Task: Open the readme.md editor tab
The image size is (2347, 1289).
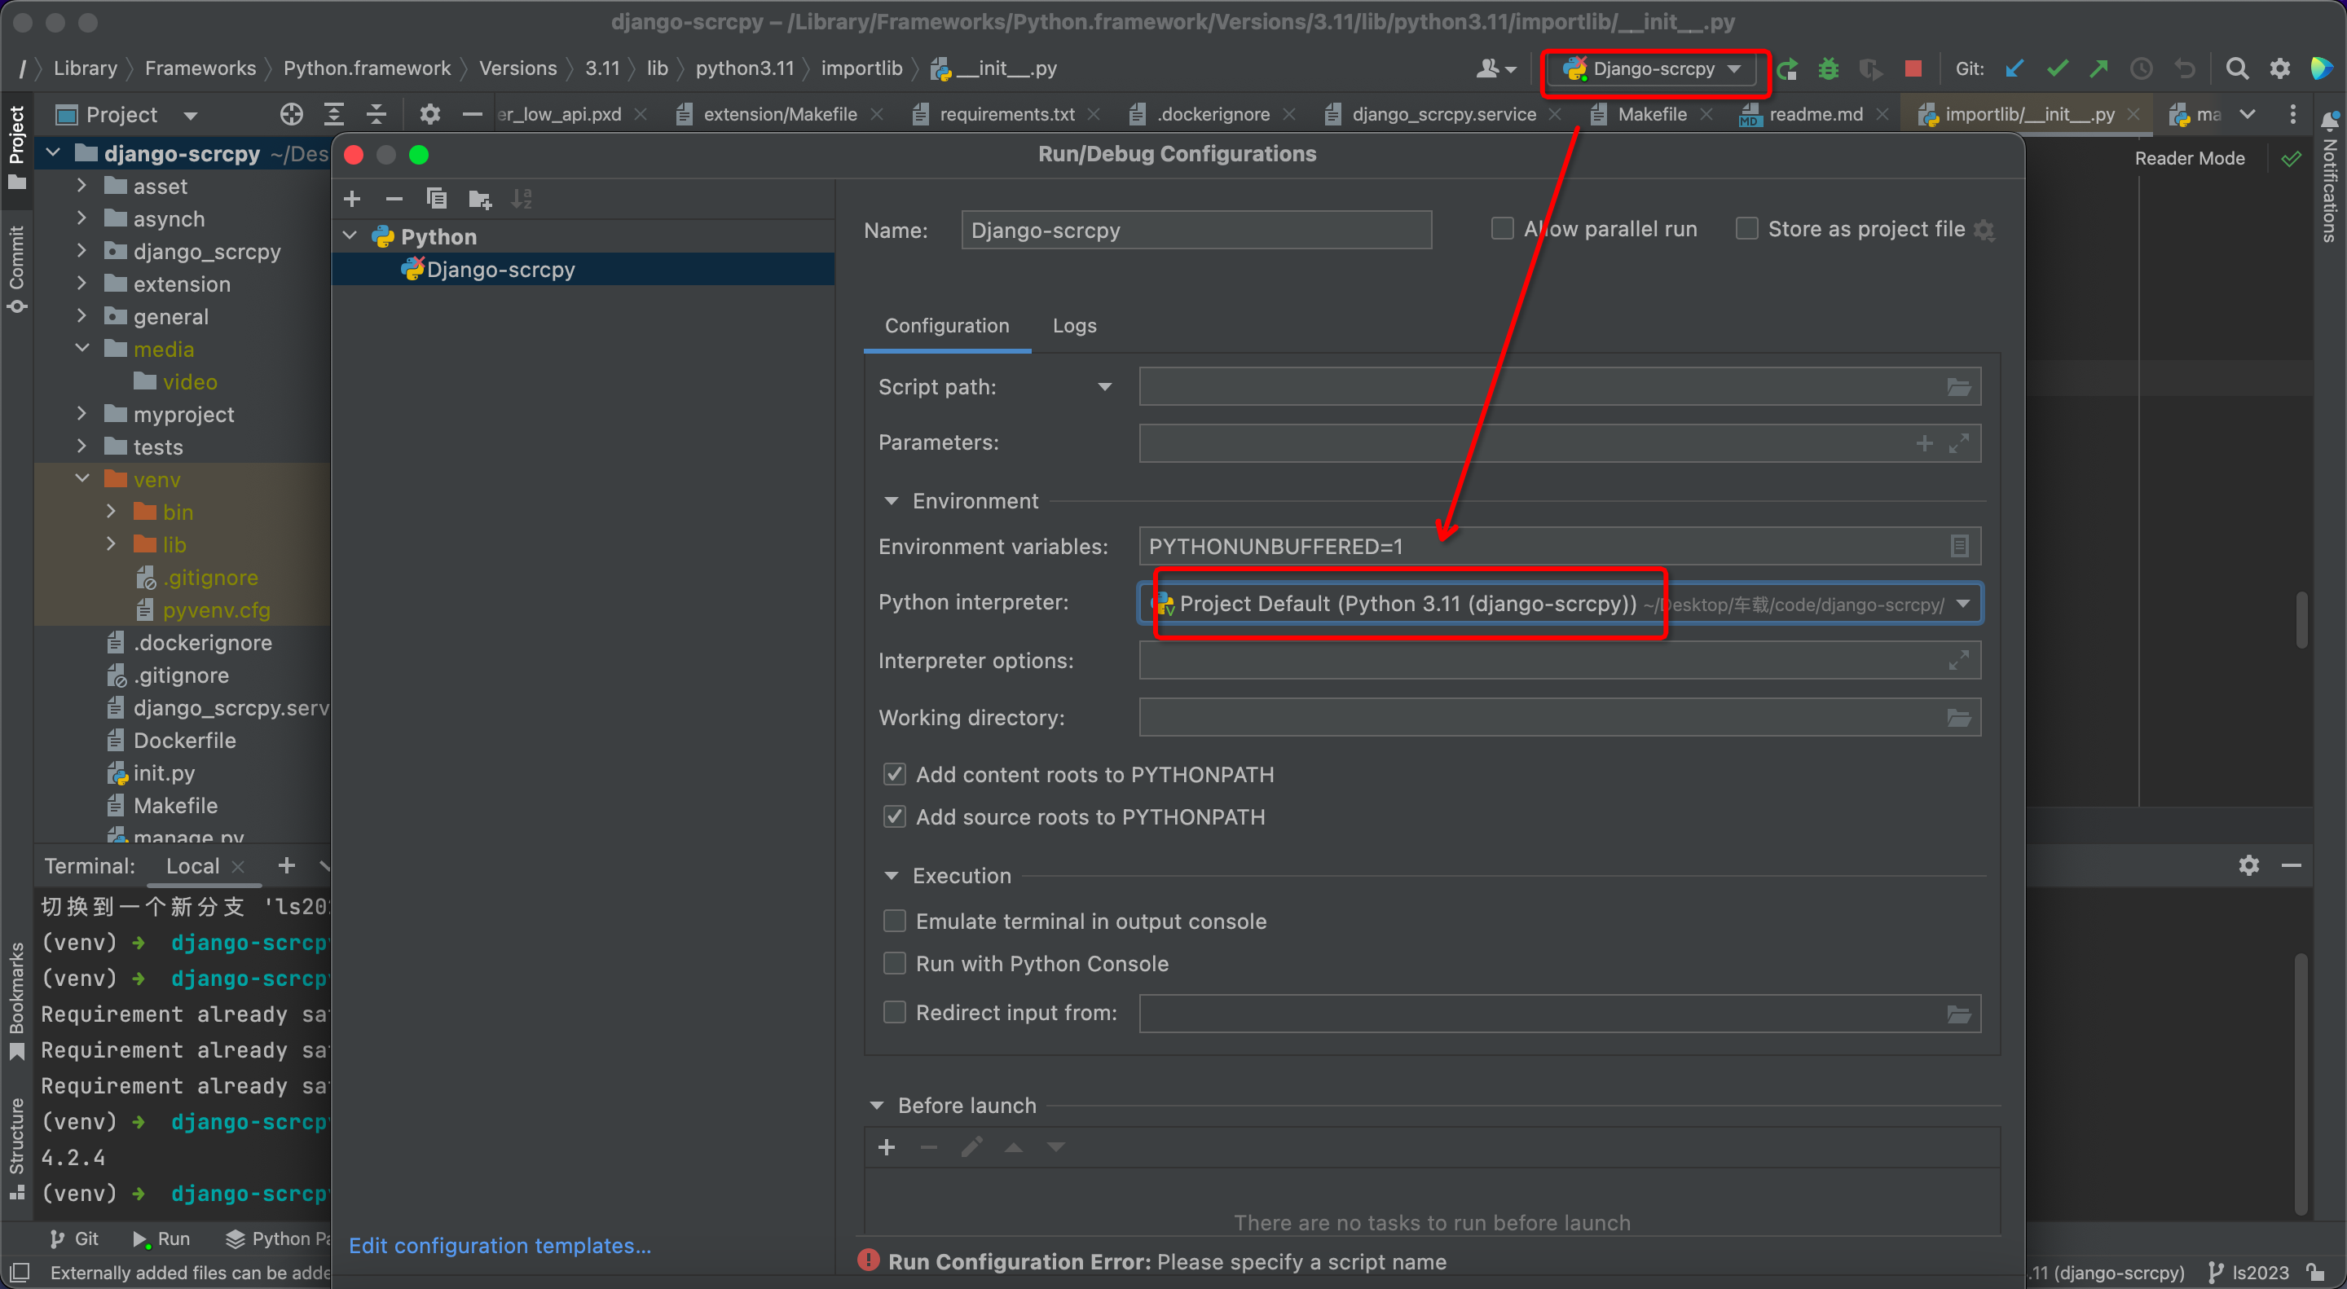Action: coord(1816,115)
